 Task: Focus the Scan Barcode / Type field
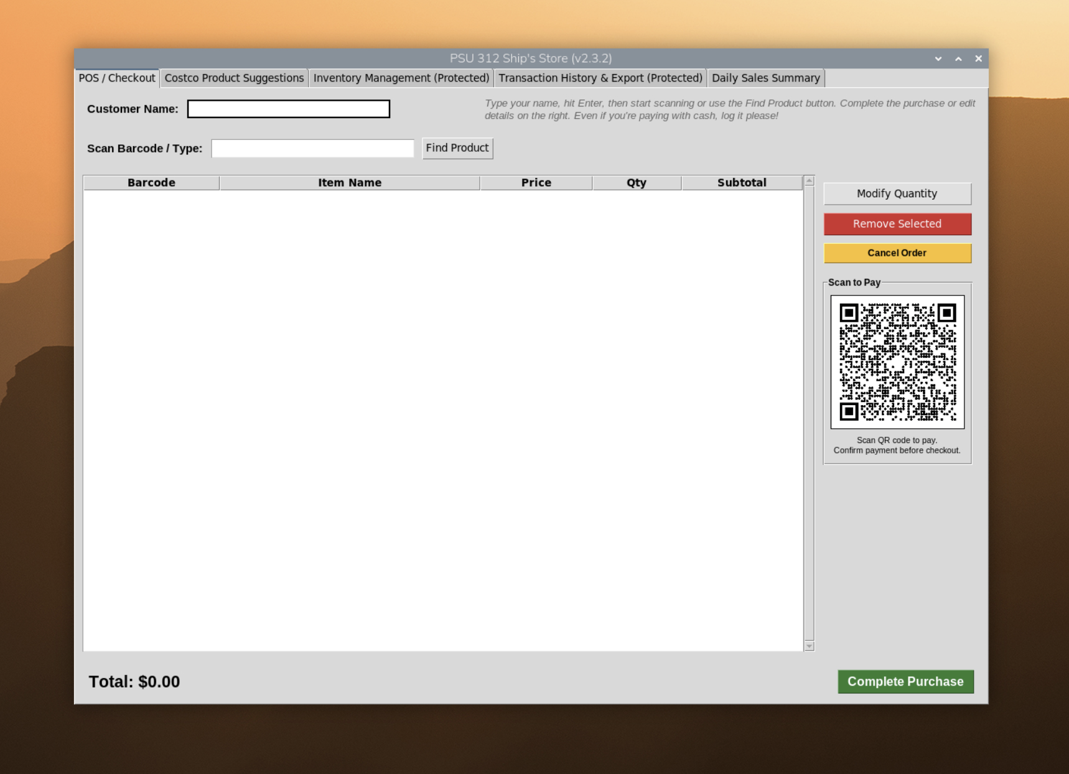click(312, 148)
